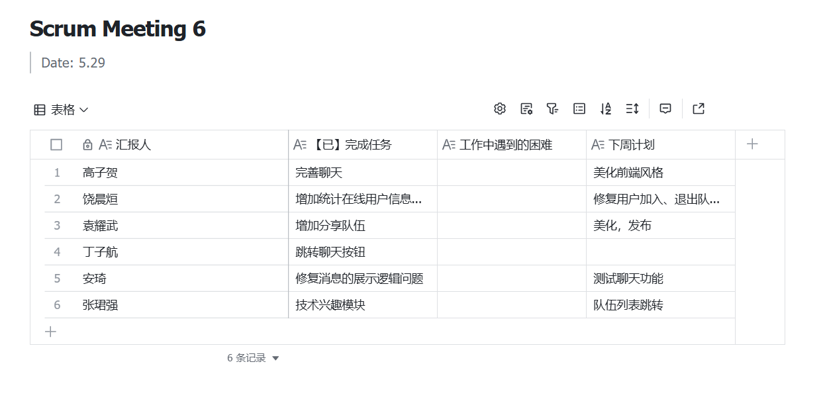This screenshot has width=825, height=409.
Task: Click the grid icon beside 表格
Action: pyautogui.click(x=40, y=110)
